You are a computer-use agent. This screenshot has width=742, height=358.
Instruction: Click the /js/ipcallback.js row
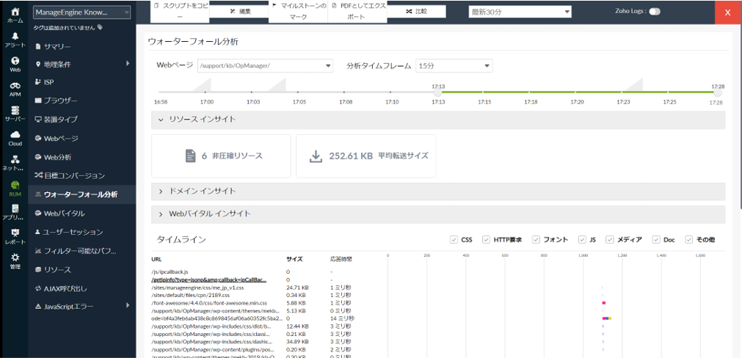click(x=170, y=272)
